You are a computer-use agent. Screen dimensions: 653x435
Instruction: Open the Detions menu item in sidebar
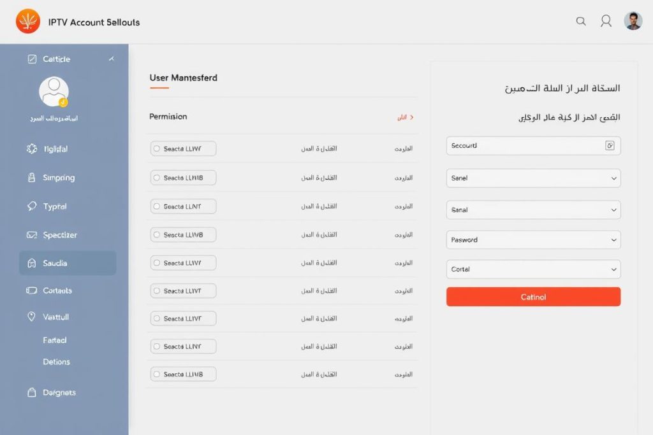pos(56,362)
